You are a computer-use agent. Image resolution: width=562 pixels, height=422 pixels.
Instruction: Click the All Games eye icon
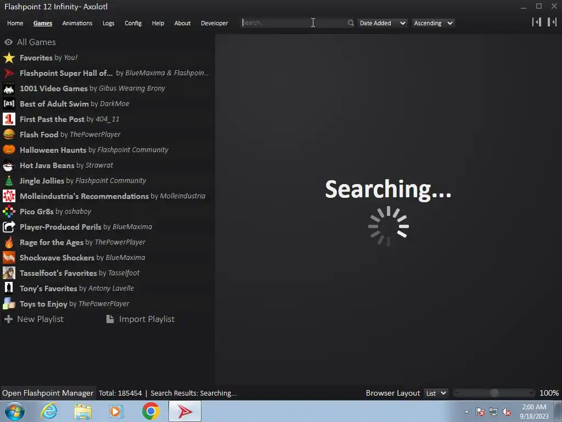click(x=9, y=42)
